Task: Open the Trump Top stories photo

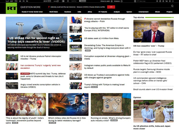Action: [153, 31]
